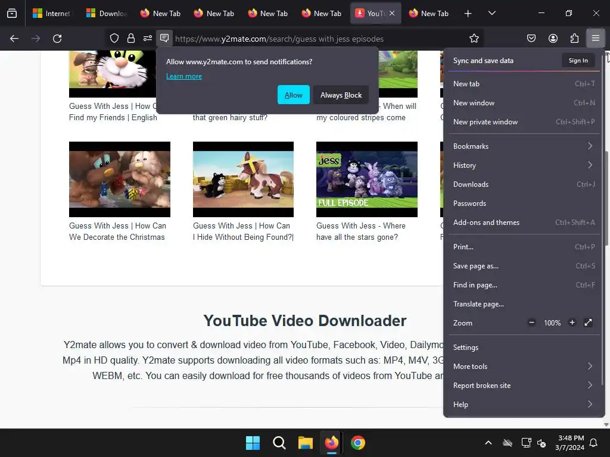Click the notification permission chat icon
The width and height of the screenshot is (610, 457).
pos(164,38)
